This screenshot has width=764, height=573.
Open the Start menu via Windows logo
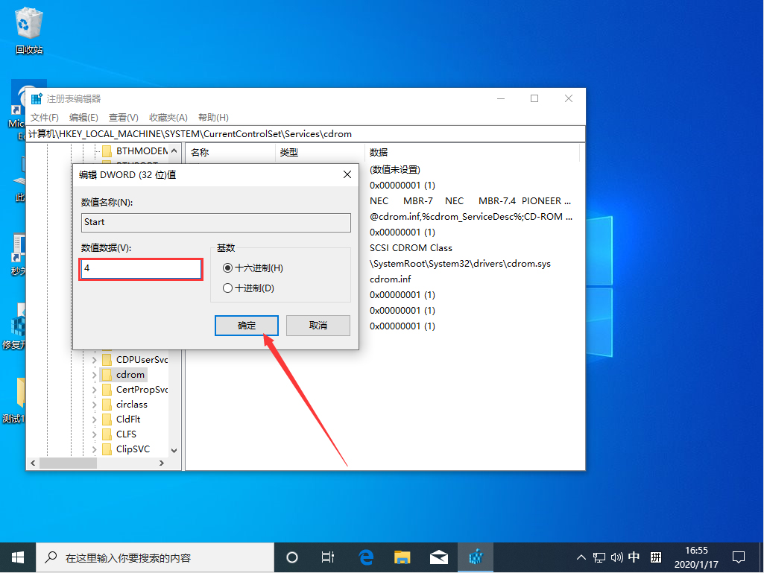point(16,557)
